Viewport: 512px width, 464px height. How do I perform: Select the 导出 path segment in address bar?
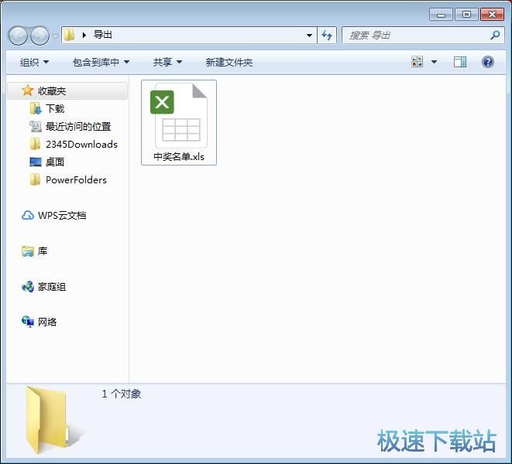click(x=103, y=35)
